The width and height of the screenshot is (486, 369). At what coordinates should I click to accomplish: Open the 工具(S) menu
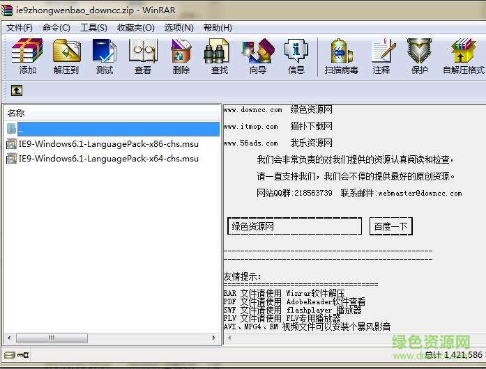coord(93,28)
